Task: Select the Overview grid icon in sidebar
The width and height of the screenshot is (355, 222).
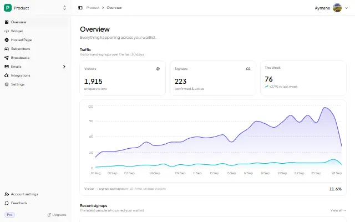Action: (x=7, y=22)
